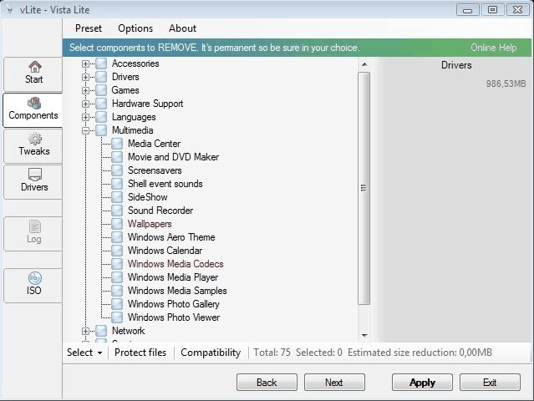This screenshot has height=401, width=534.
Task: Open the Select dropdown
Action: pos(84,353)
